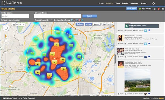Zoom out with the map minus button

click(6, 66)
